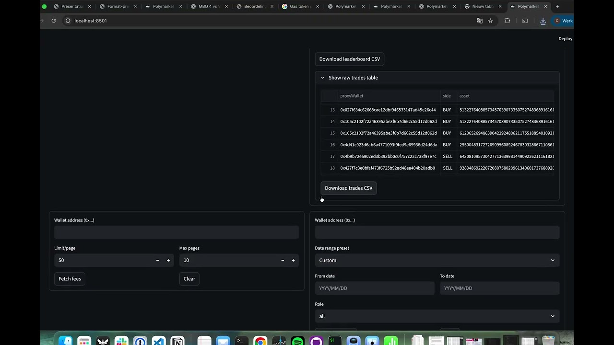Click the To date input
This screenshot has width=614, height=345.
pyautogui.click(x=499, y=288)
